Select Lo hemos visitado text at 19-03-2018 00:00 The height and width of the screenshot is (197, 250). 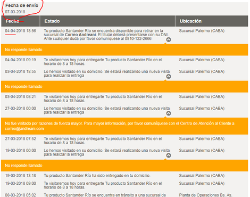pos(107,152)
